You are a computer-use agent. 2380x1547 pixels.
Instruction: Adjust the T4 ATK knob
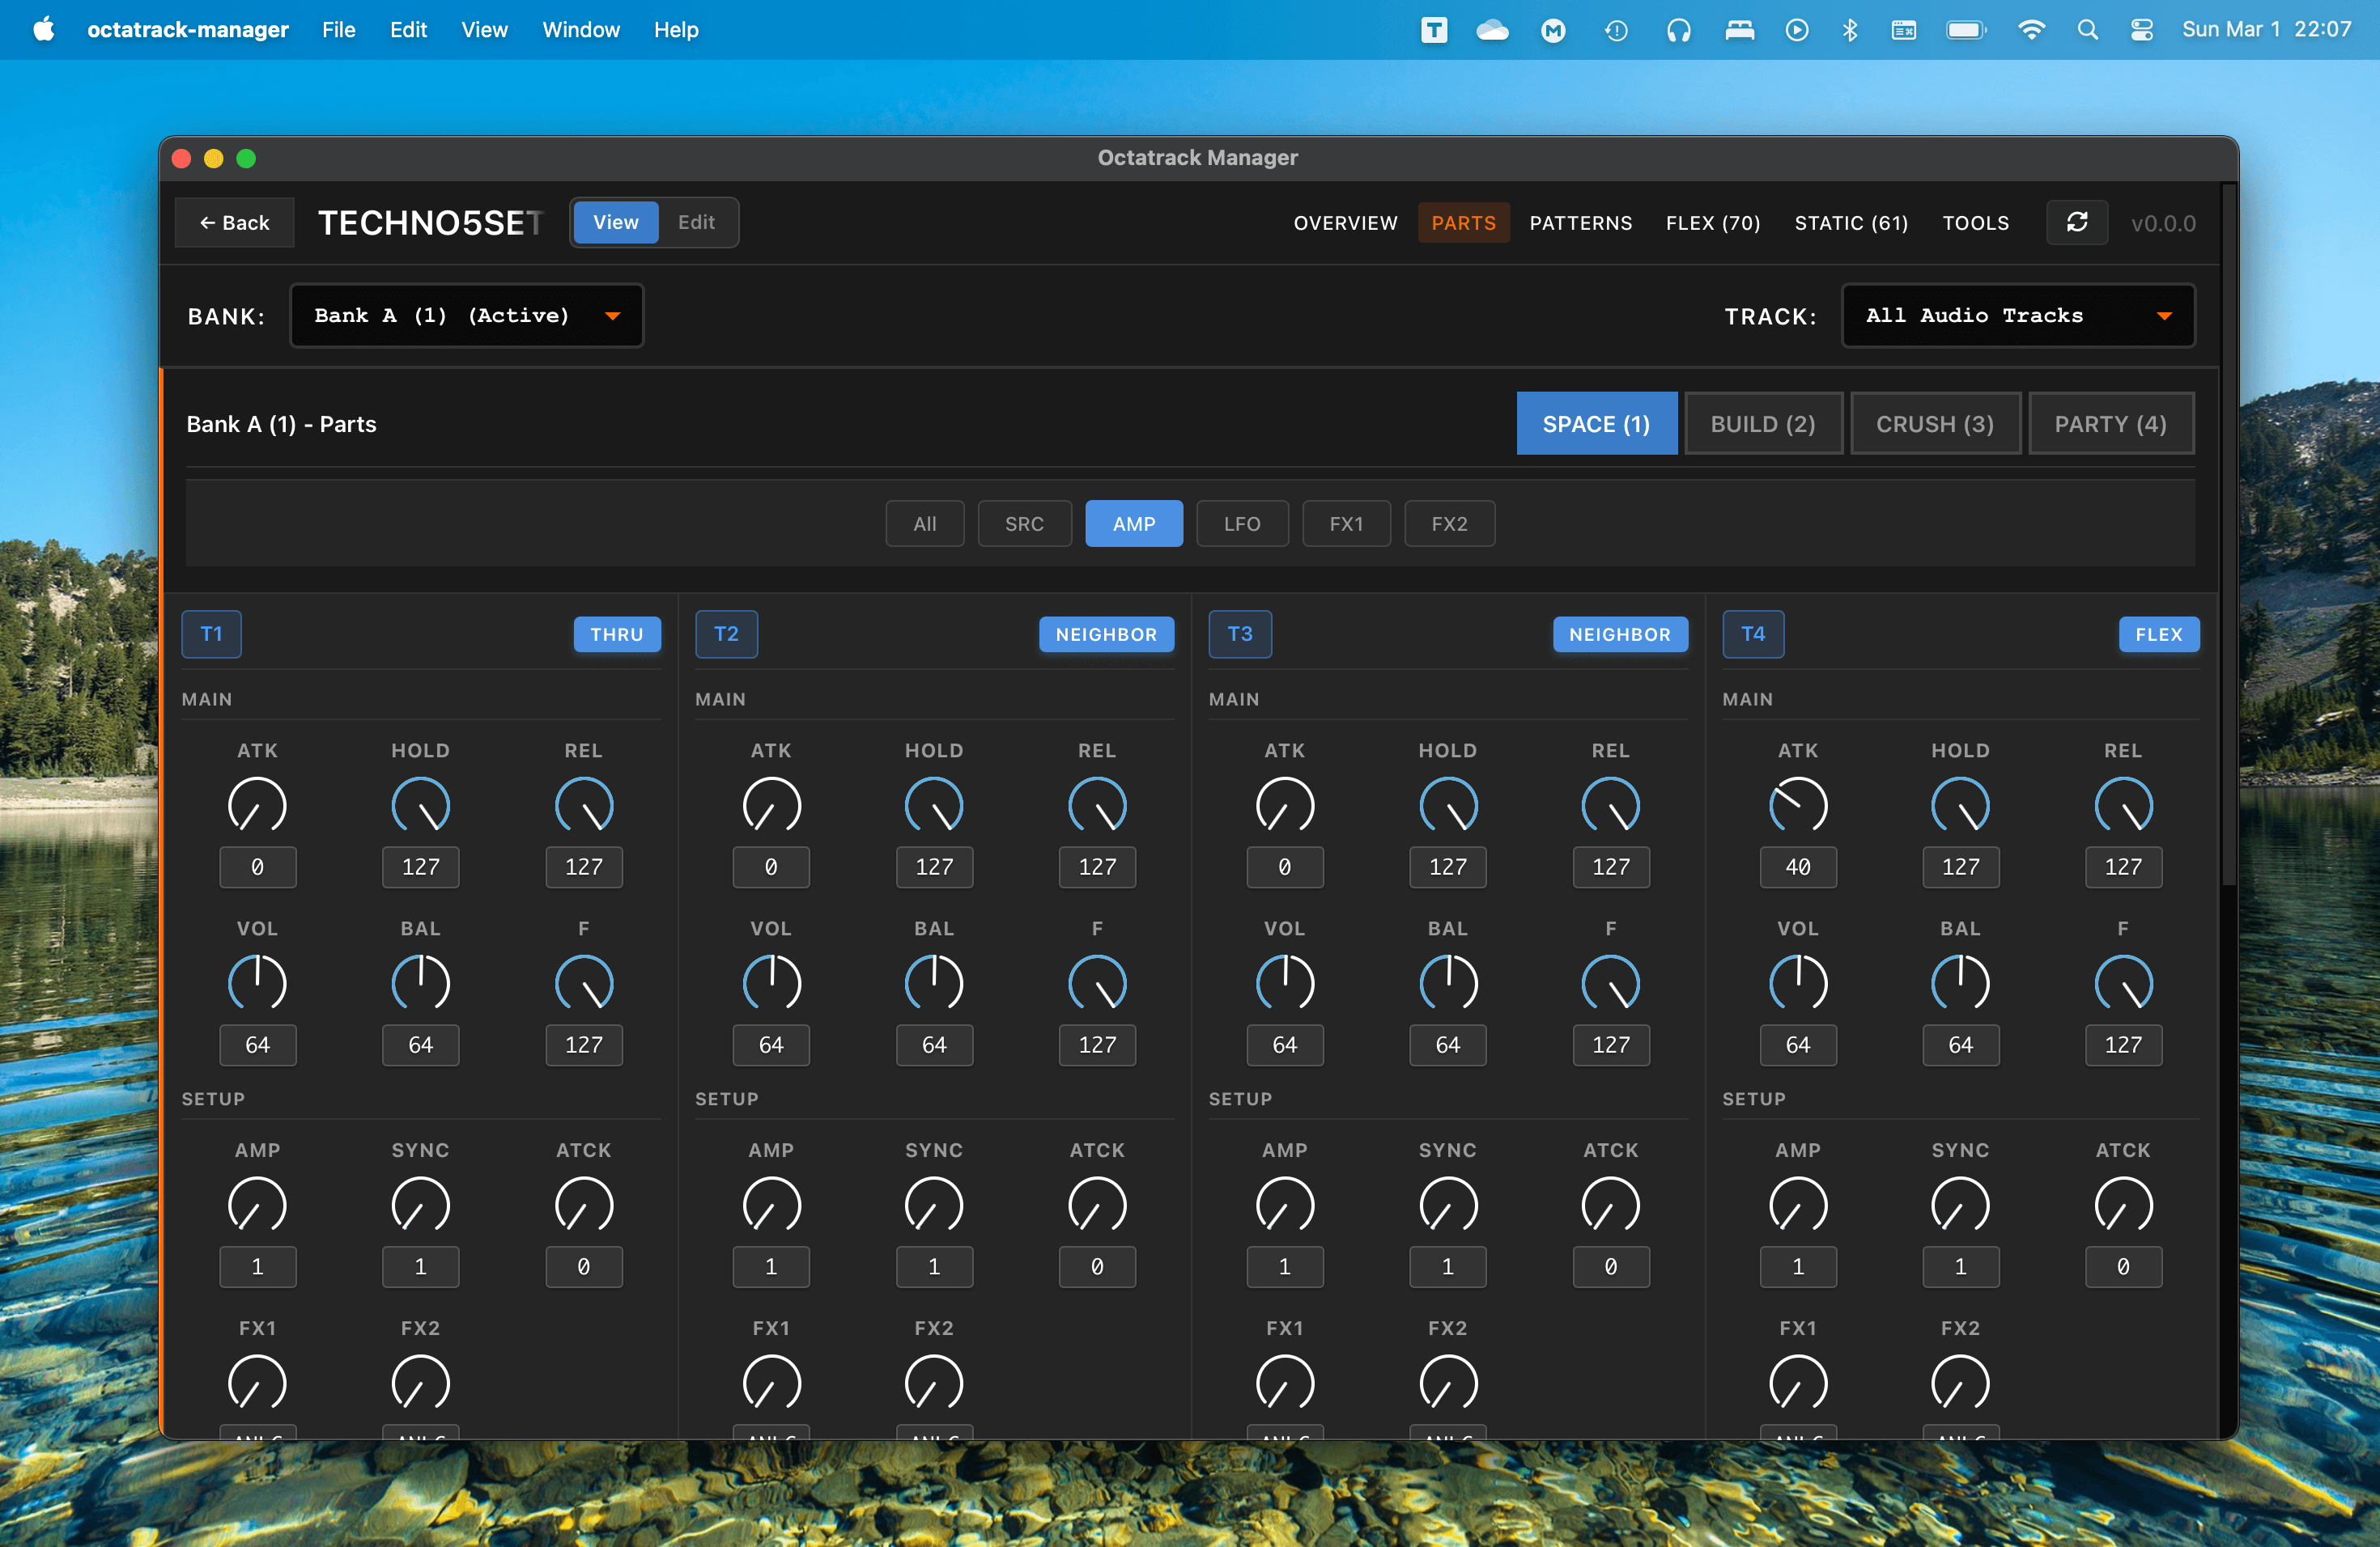click(x=1797, y=804)
